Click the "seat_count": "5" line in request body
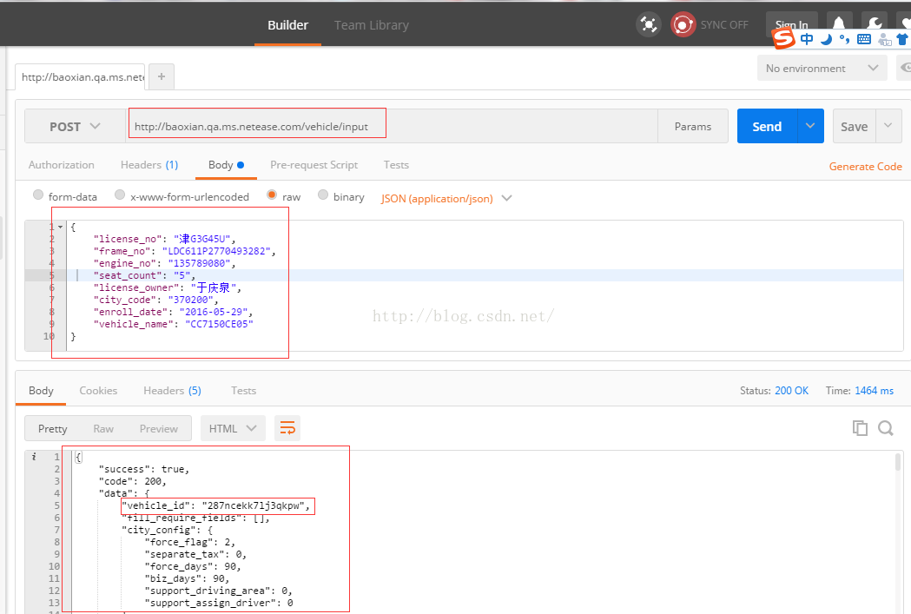This screenshot has height=614, width=911. click(x=144, y=275)
